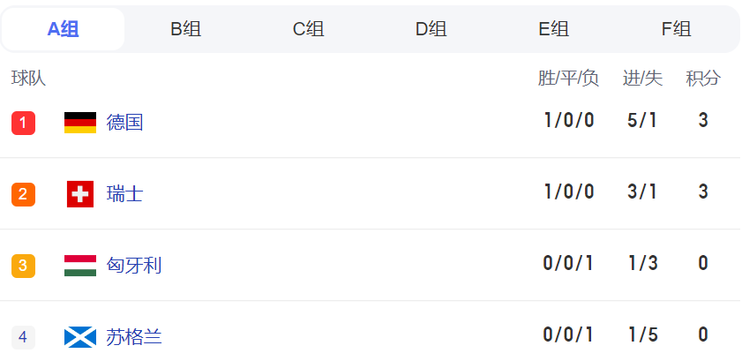
Task: Click the gray rank 4 badge
Action: [x=23, y=337]
